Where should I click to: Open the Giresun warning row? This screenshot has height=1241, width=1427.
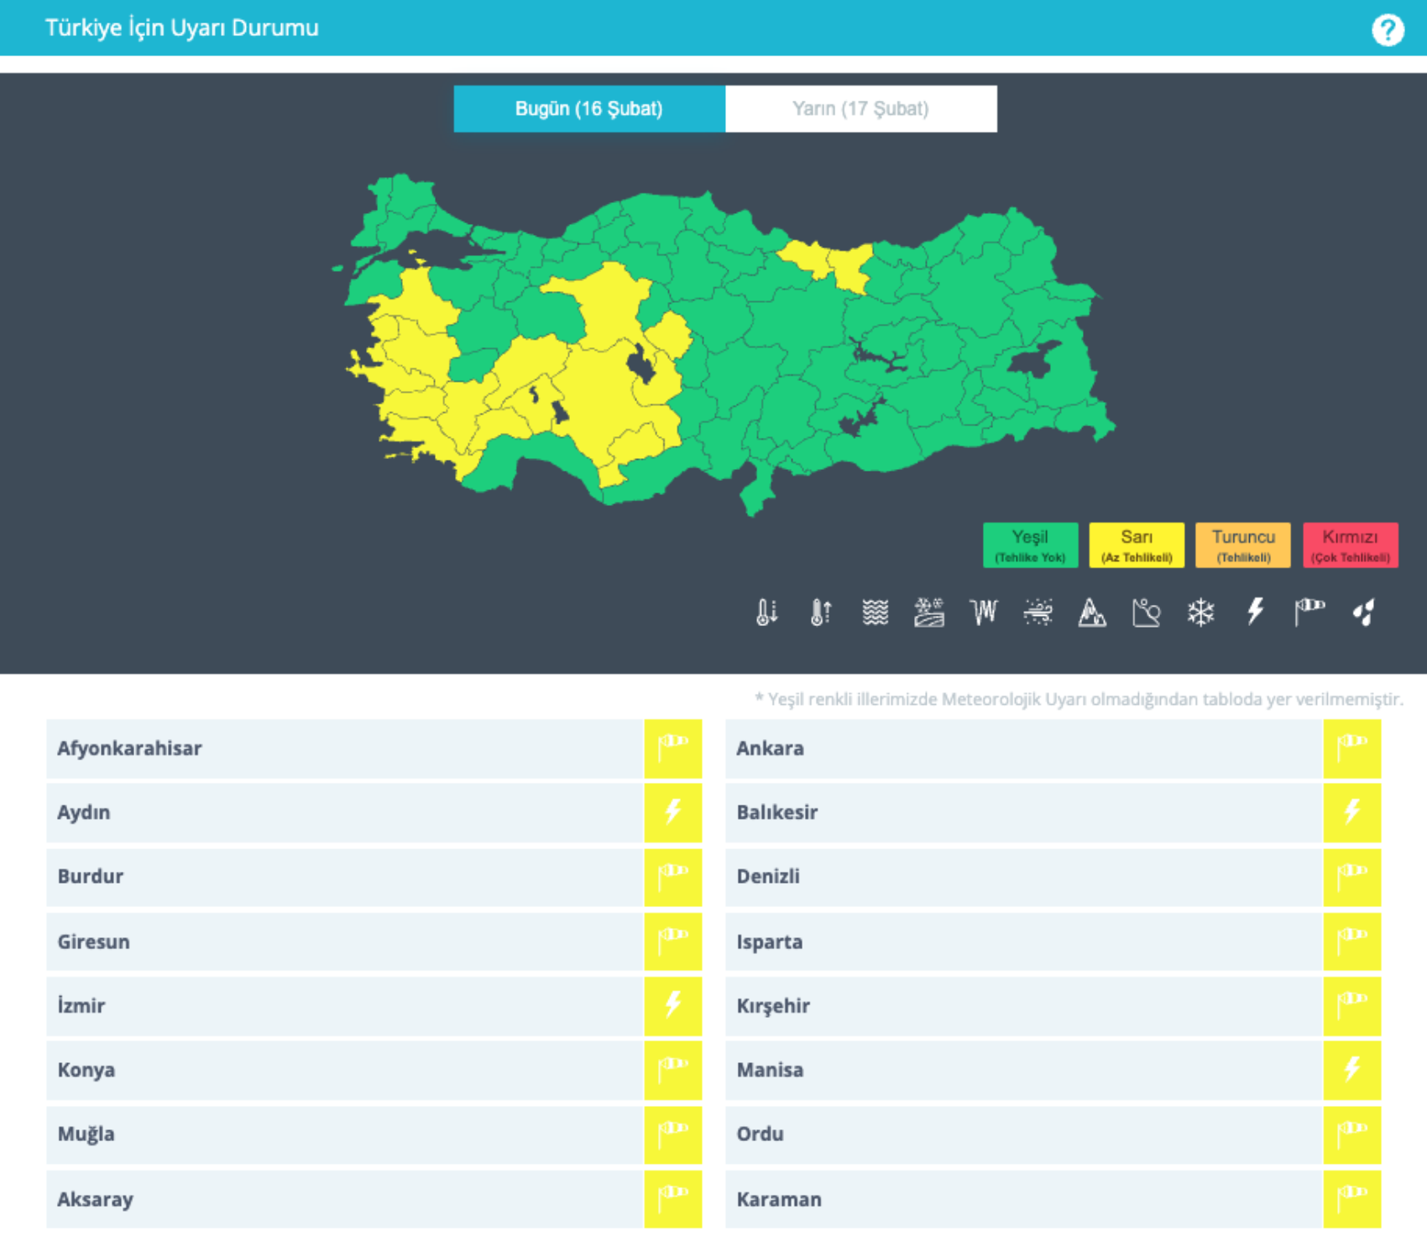pos(344,941)
